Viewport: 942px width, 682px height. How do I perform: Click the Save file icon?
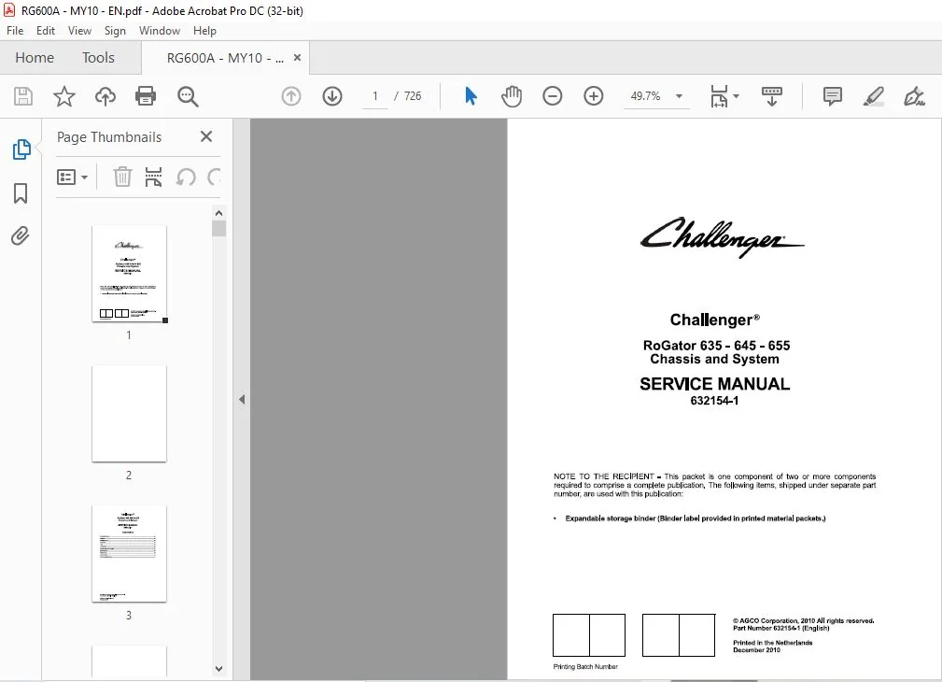[x=23, y=96]
